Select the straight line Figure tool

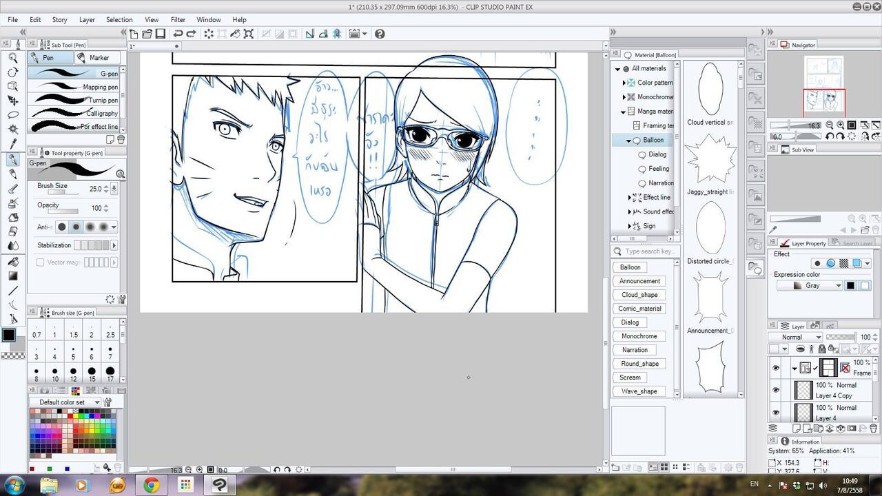(x=12, y=290)
